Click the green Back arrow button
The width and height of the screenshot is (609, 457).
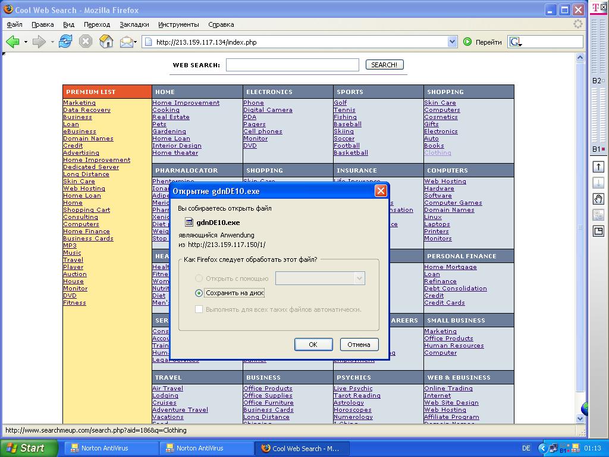pyautogui.click(x=12, y=42)
